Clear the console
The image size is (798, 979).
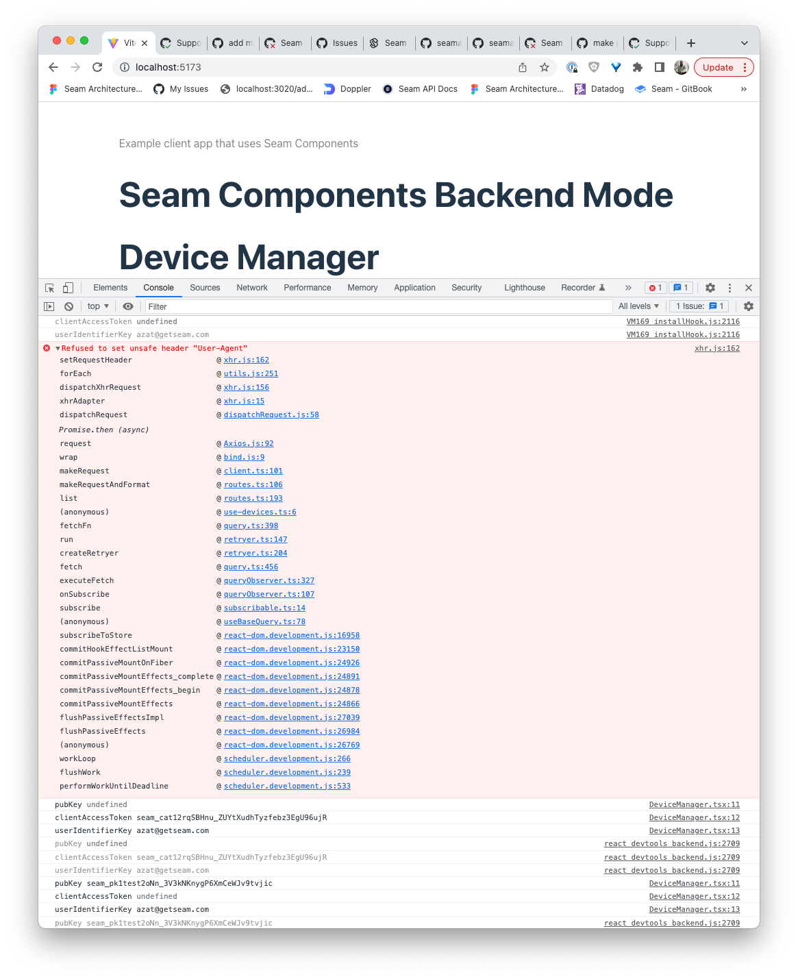[x=68, y=306]
